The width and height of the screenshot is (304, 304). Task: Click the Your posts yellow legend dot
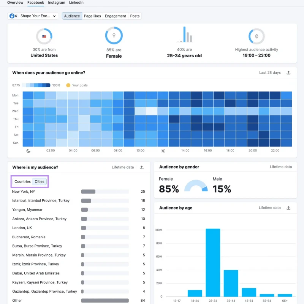click(68, 85)
